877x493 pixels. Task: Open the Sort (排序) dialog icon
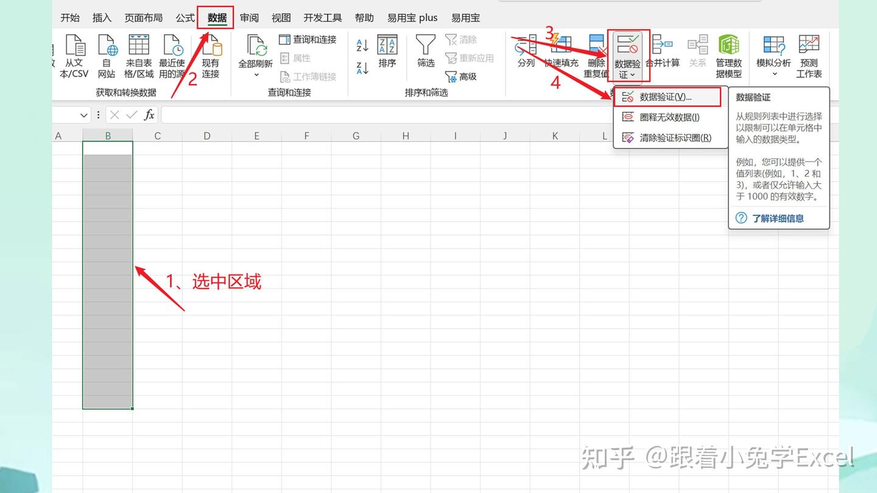[387, 46]
